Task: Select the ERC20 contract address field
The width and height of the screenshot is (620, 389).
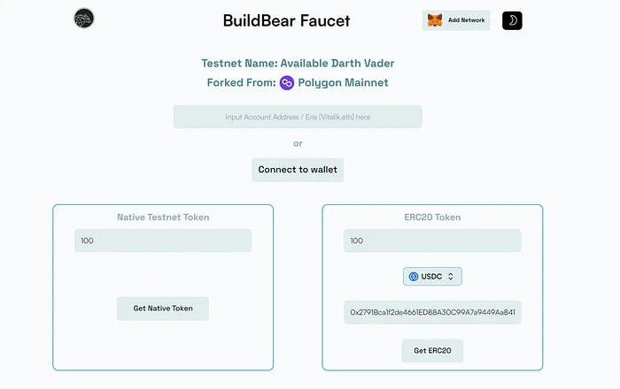Action: (x=432, y=312)
